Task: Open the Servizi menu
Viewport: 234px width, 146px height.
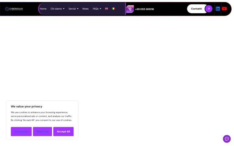Action: coord(72,9)
